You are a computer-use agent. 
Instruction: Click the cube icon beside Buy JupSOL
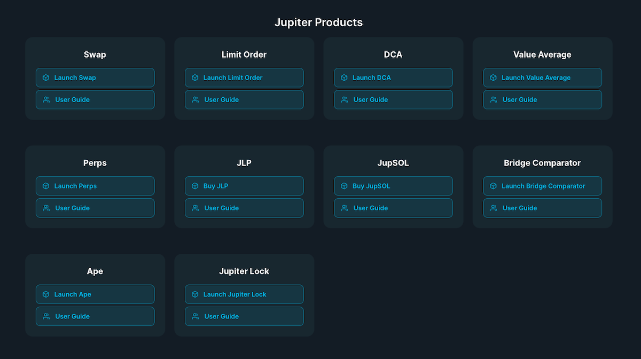pos(344,186)
